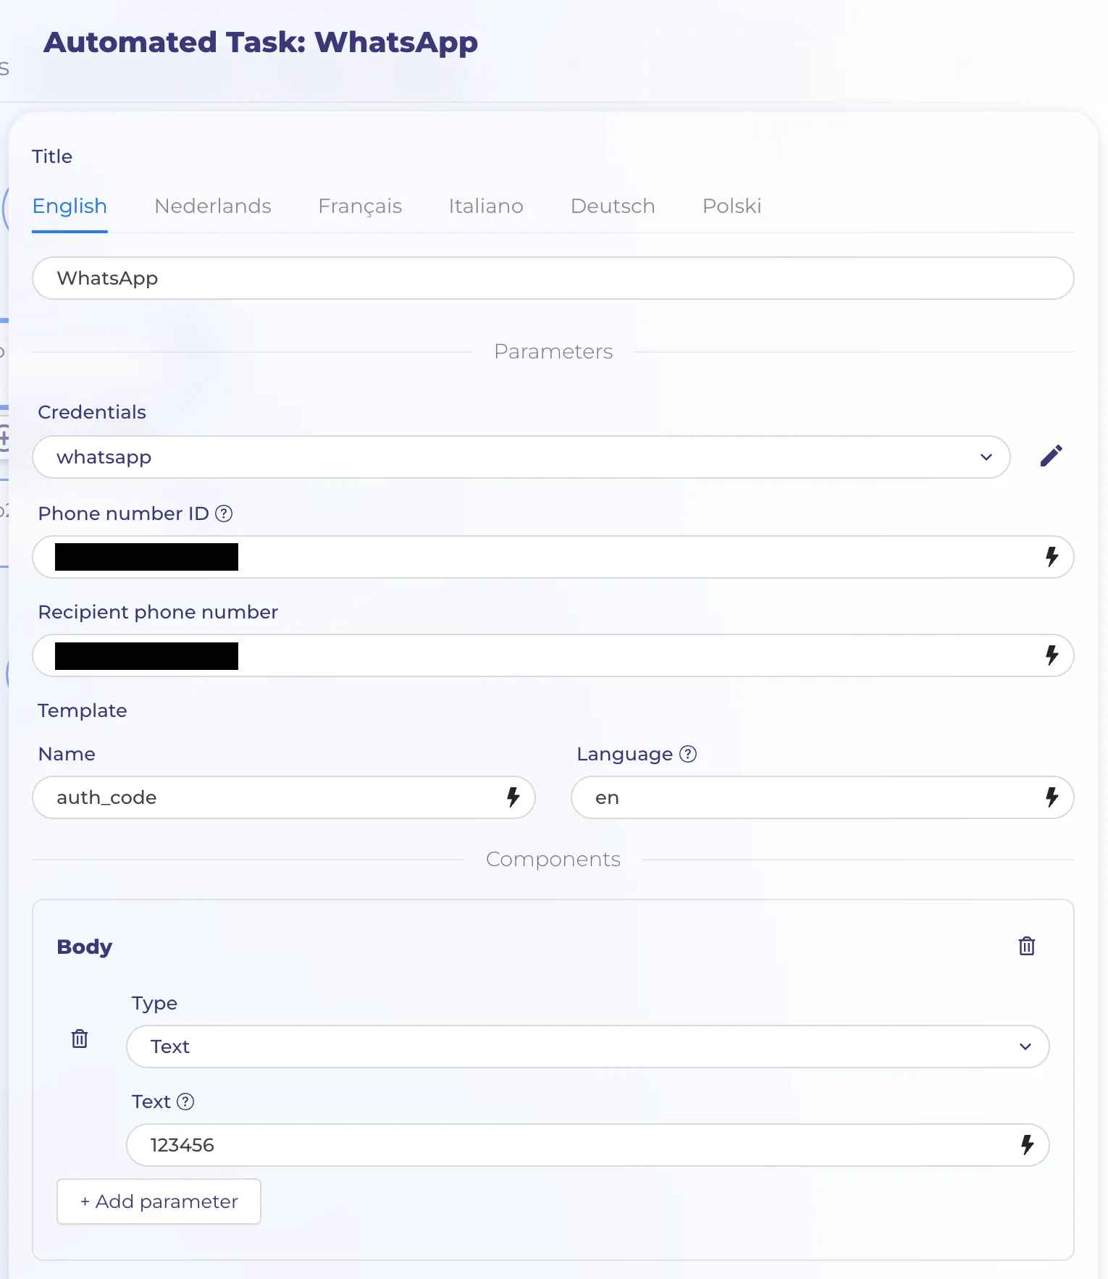Open help tooltip for Phone number ID
1108x1279 pixels.
[224, 513]
